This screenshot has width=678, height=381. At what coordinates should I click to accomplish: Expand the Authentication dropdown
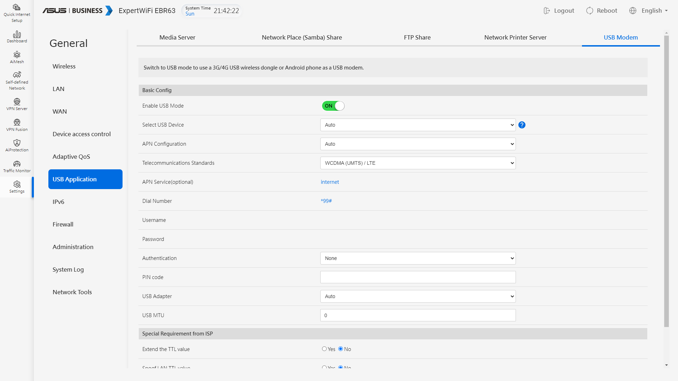(x=418, y=258)
